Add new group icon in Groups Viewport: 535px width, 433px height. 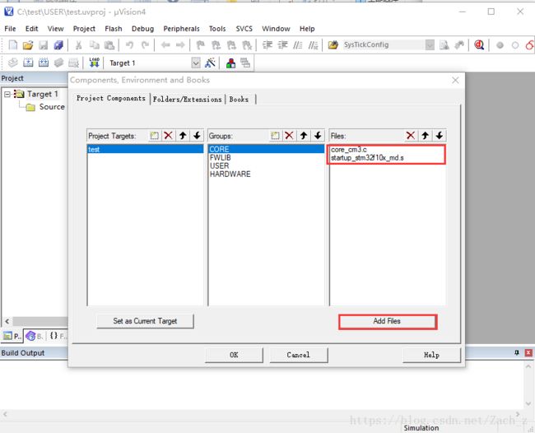(x=275, y=136)
